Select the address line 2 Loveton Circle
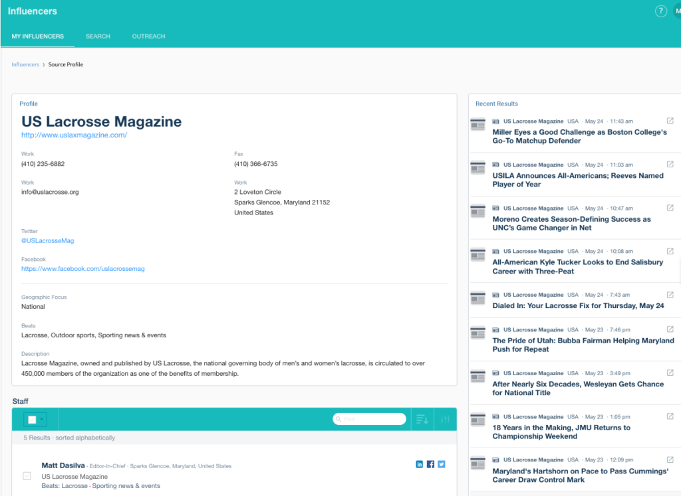Image resolution: width=681 pixels, height=496 pixels. 257,192
